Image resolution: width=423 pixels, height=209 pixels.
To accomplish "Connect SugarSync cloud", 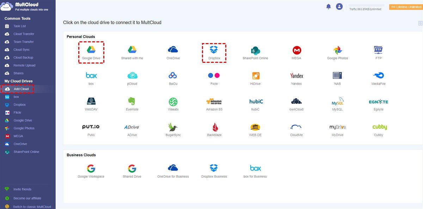I will [173, 130].
